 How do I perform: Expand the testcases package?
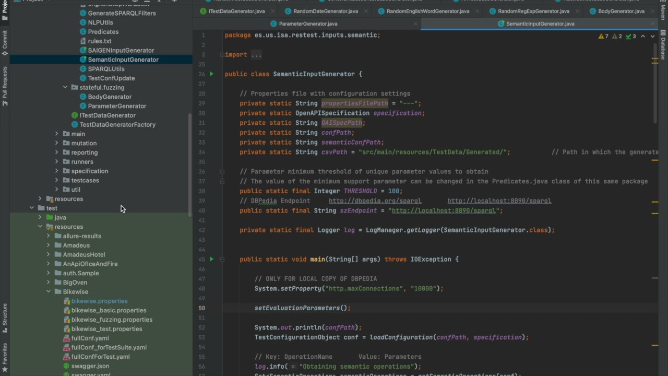[x=57, y=180]
